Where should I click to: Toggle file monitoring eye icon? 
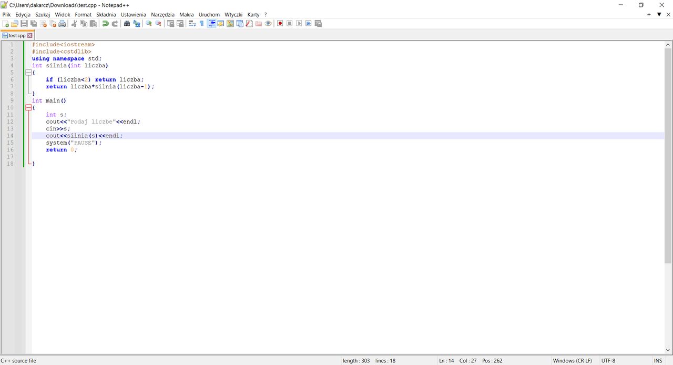(268, 24)
